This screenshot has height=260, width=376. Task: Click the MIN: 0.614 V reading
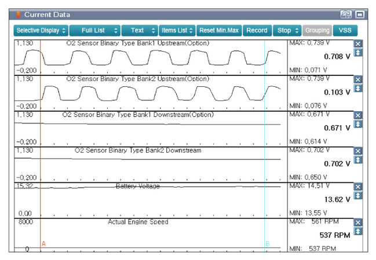[x=308, y=141]
